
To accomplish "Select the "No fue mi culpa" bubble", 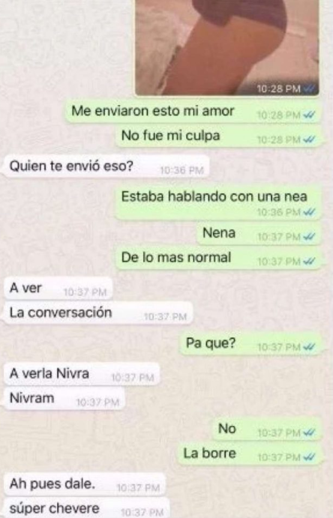I will pyautogui.click(x=218, y=136).
